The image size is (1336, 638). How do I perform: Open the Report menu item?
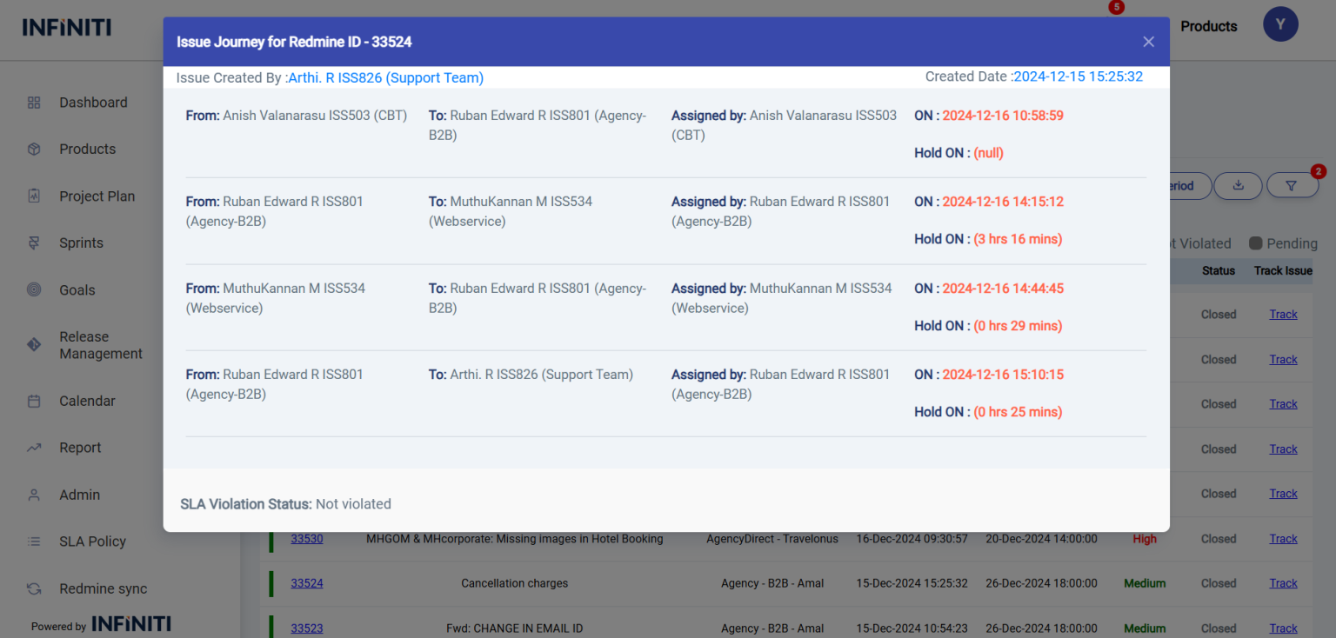(80, 448)
